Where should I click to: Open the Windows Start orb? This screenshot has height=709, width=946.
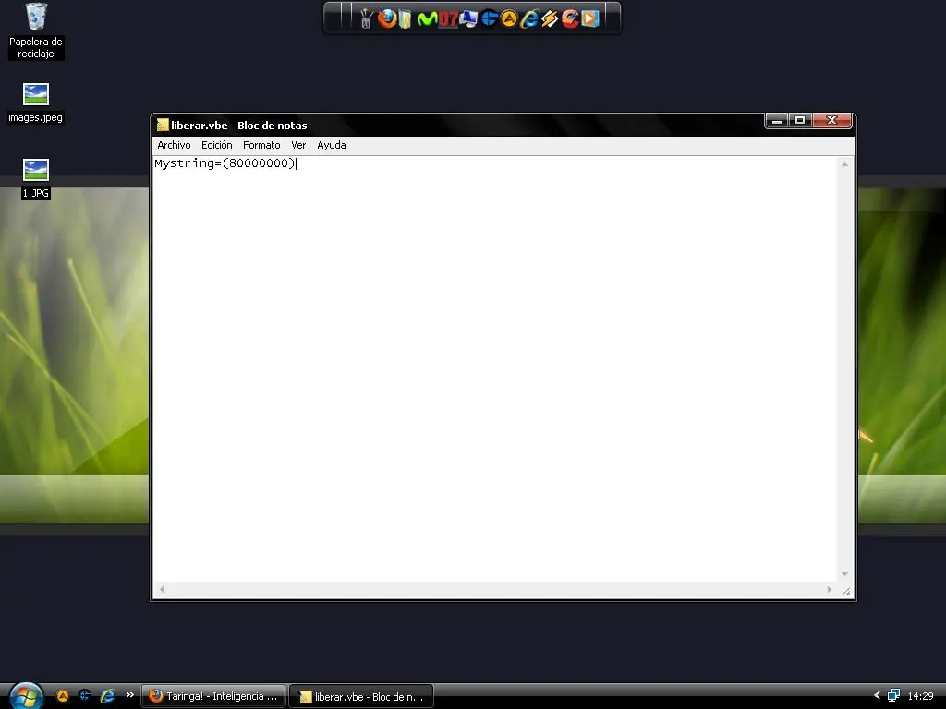click(x=26, y=696)
